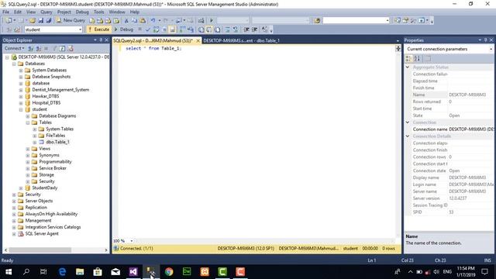This screenshot has width=496, height=279.
Task: Click the Parse checkmark icon
Action: click(148, 29)
